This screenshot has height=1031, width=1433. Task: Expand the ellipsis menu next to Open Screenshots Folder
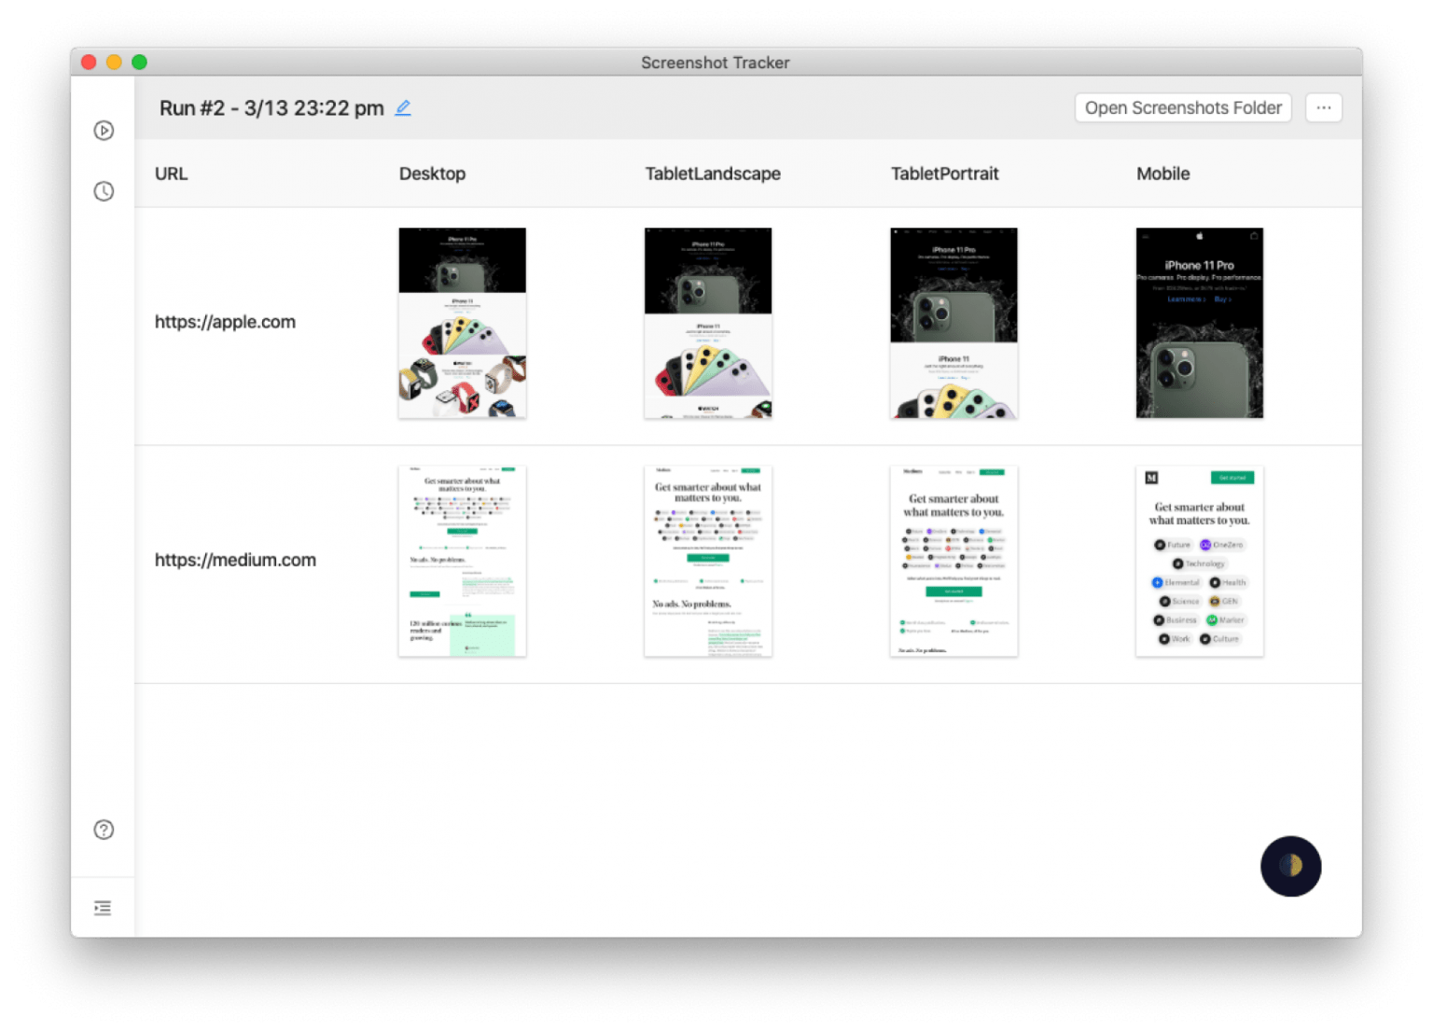pos(1323,107)
